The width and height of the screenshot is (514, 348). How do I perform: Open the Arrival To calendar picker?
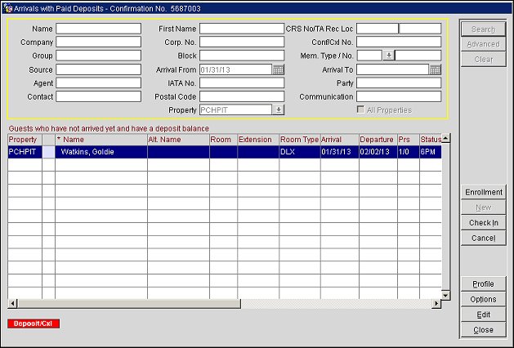435,69
